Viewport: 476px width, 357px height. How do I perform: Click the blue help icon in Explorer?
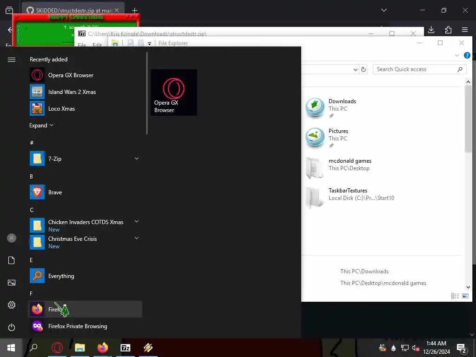pos(467,55)
